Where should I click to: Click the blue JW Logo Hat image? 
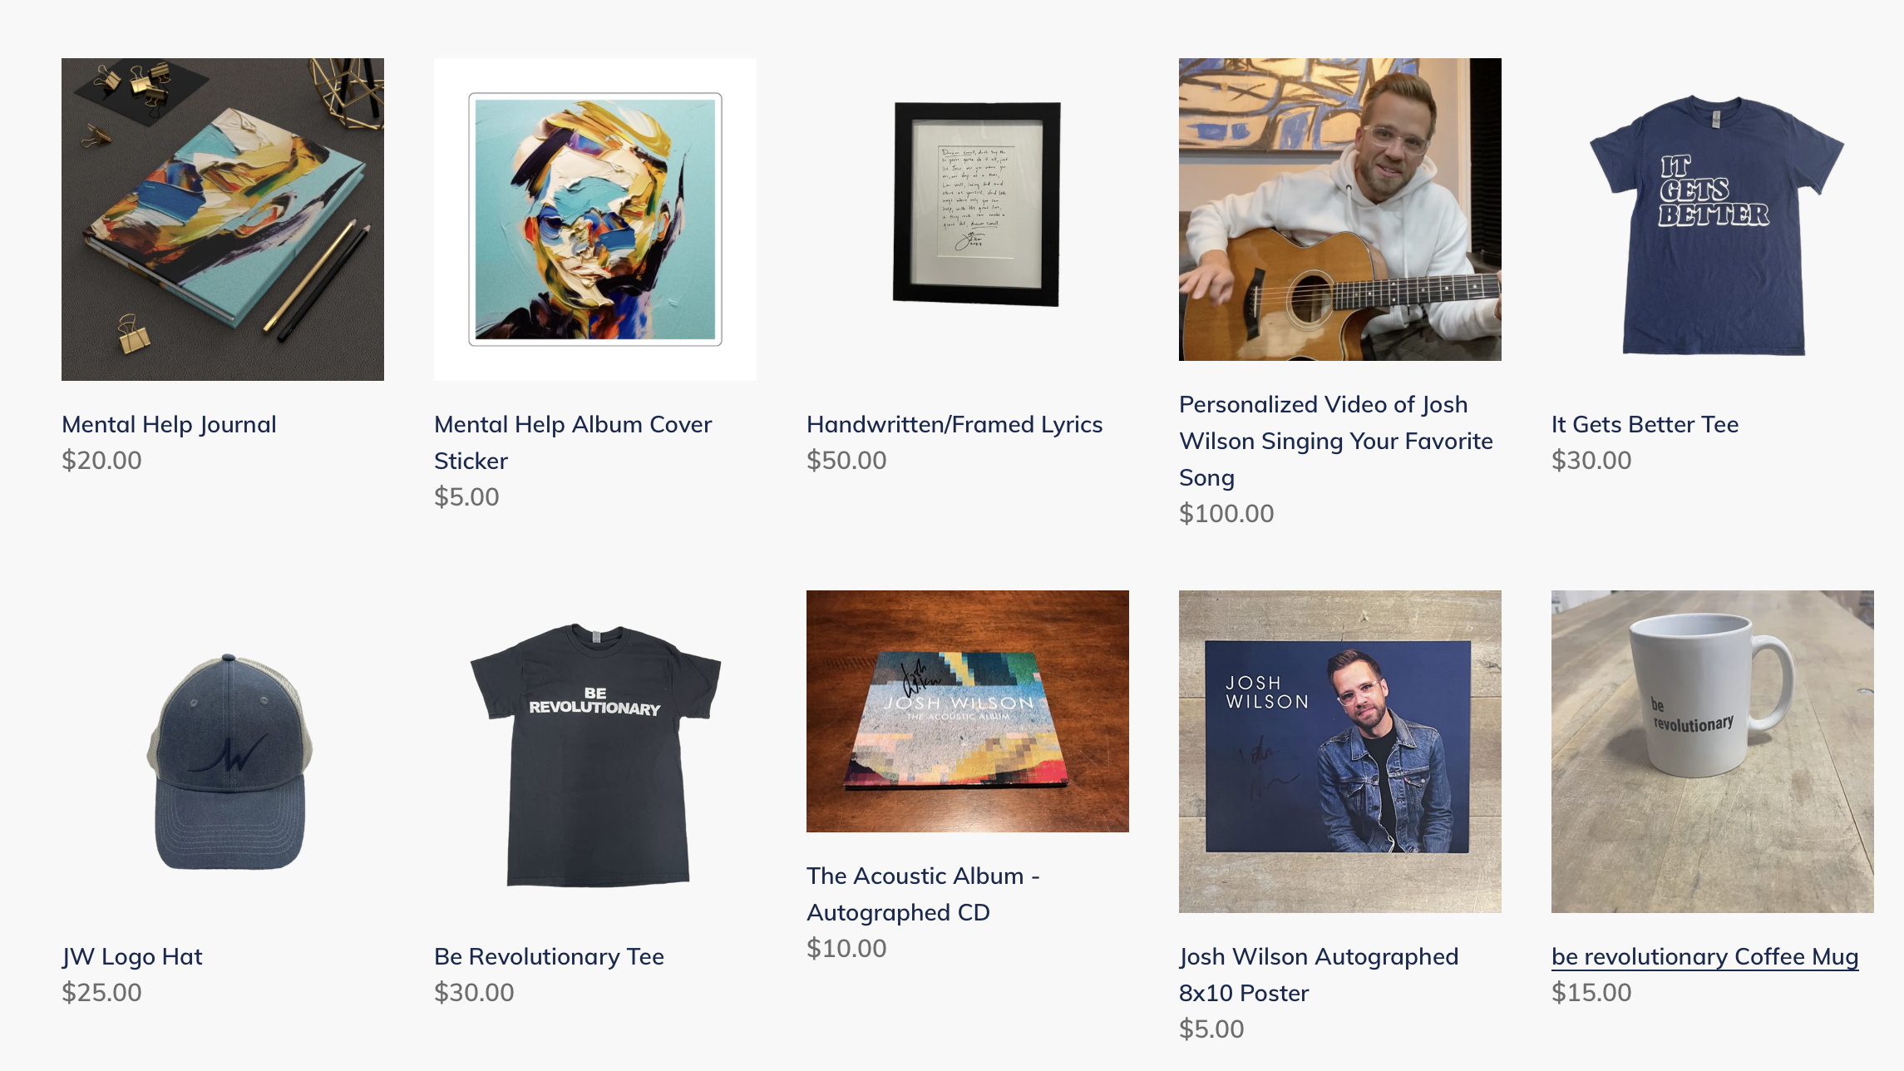point(229,762)
